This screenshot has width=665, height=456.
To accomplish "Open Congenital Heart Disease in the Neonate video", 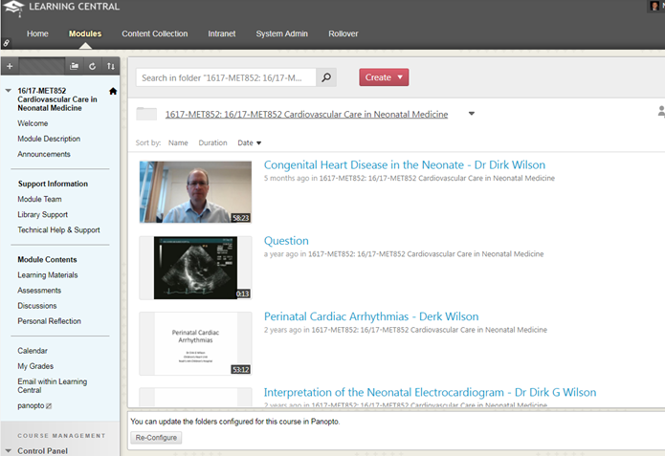I will click(x=404, y=164).
